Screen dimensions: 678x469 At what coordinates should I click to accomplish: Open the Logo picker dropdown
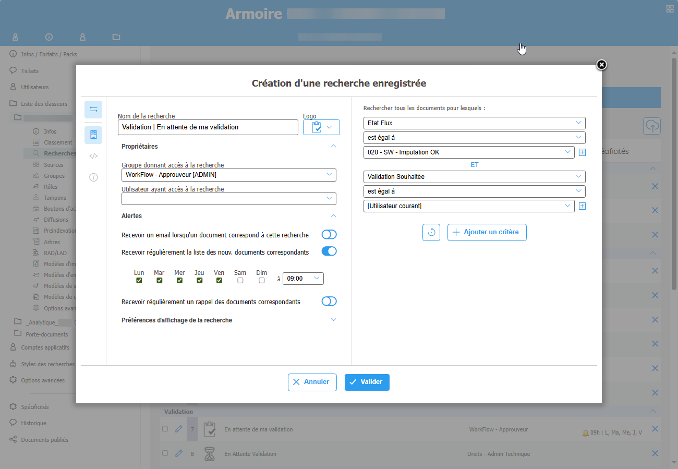point(321,127)
